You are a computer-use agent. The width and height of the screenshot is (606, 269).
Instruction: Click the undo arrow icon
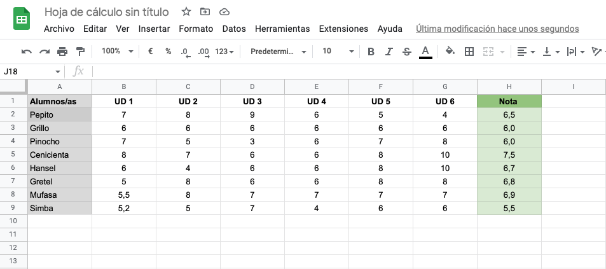pos(26,52)
